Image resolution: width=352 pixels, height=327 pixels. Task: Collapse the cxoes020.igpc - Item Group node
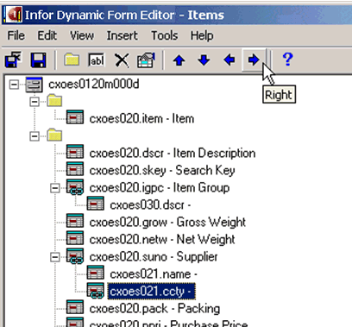click(x=54, y=188)
